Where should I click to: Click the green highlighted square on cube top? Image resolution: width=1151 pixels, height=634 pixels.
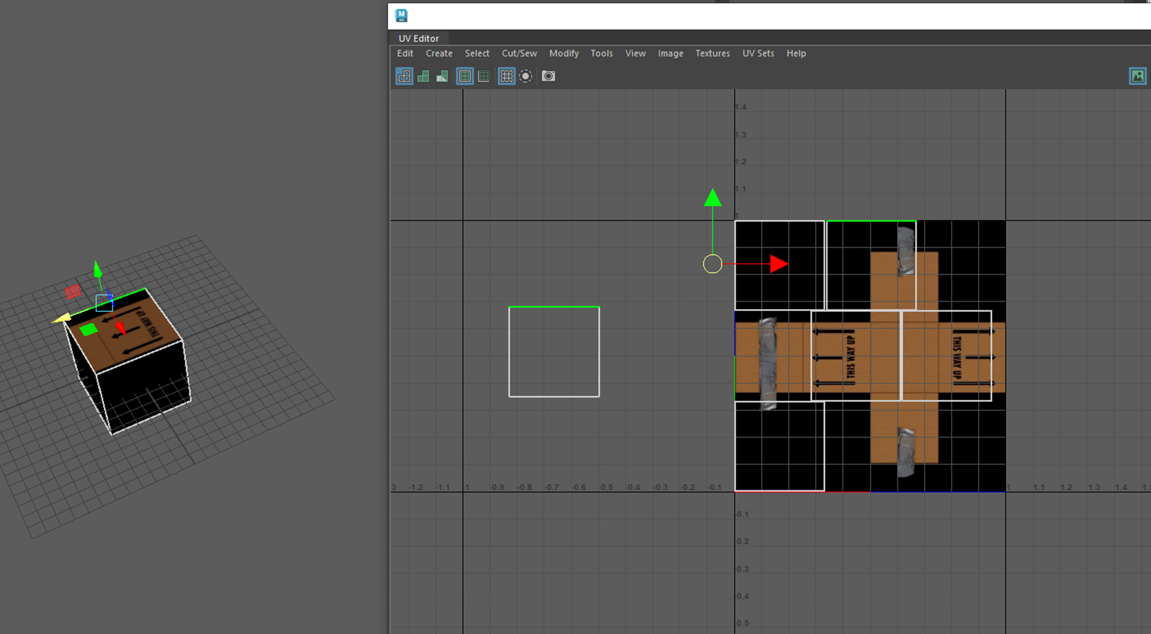tap(89, 329)
